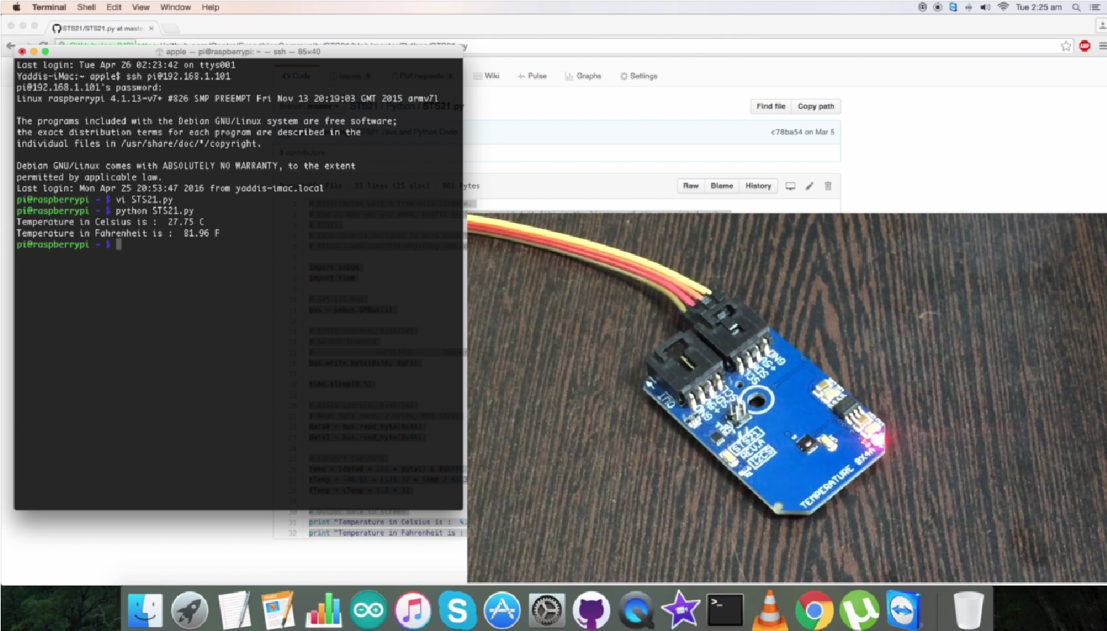Open the Trash in the Dock

968,611
